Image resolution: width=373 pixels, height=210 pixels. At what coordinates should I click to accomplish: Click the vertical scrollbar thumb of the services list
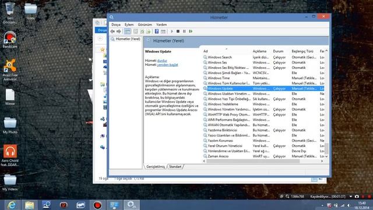pyautogui.click(x=326, y=148)
